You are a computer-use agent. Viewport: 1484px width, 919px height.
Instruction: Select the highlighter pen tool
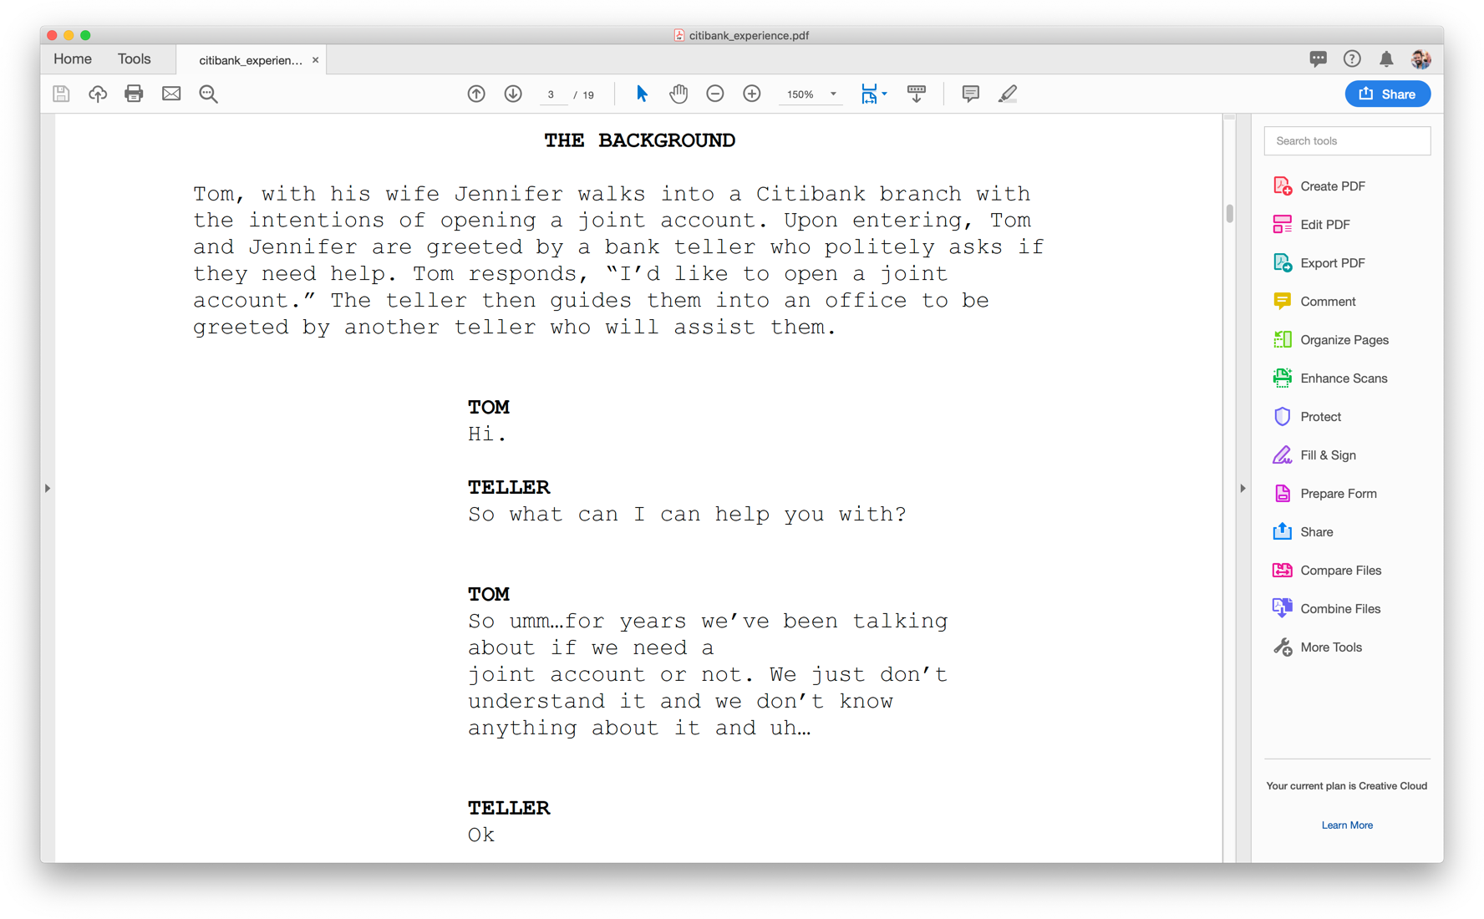(x=1008, y=94)
